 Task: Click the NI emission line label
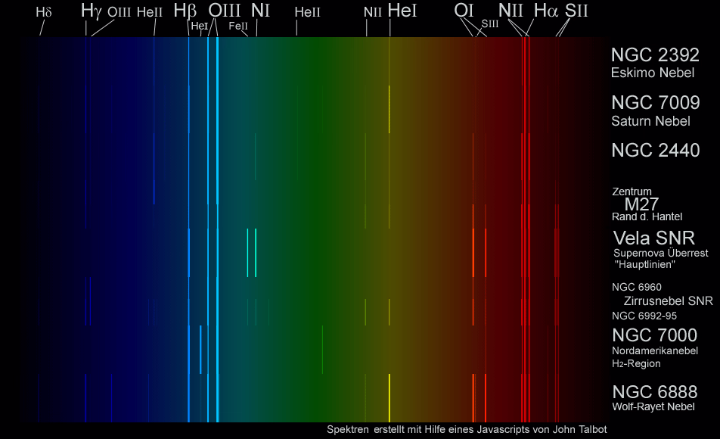[x=260, y=11]
